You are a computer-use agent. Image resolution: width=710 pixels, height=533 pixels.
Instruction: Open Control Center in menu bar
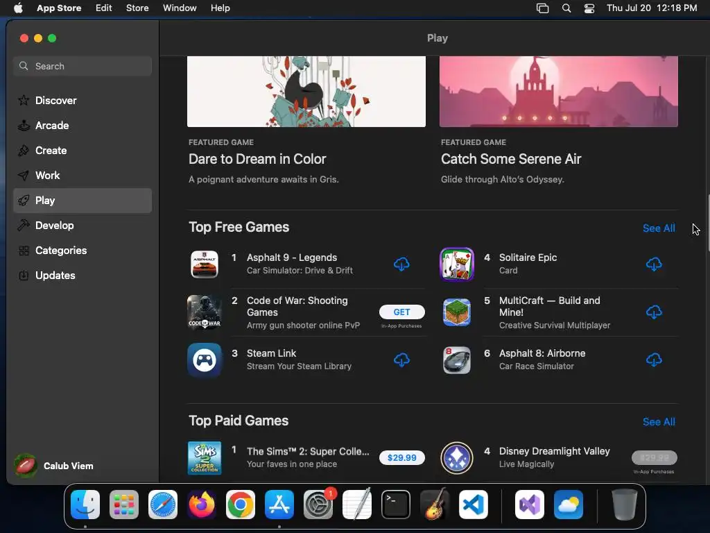pos(589,8)
